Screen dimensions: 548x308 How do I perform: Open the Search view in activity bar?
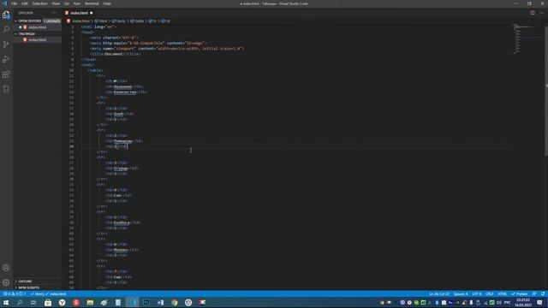6,29
